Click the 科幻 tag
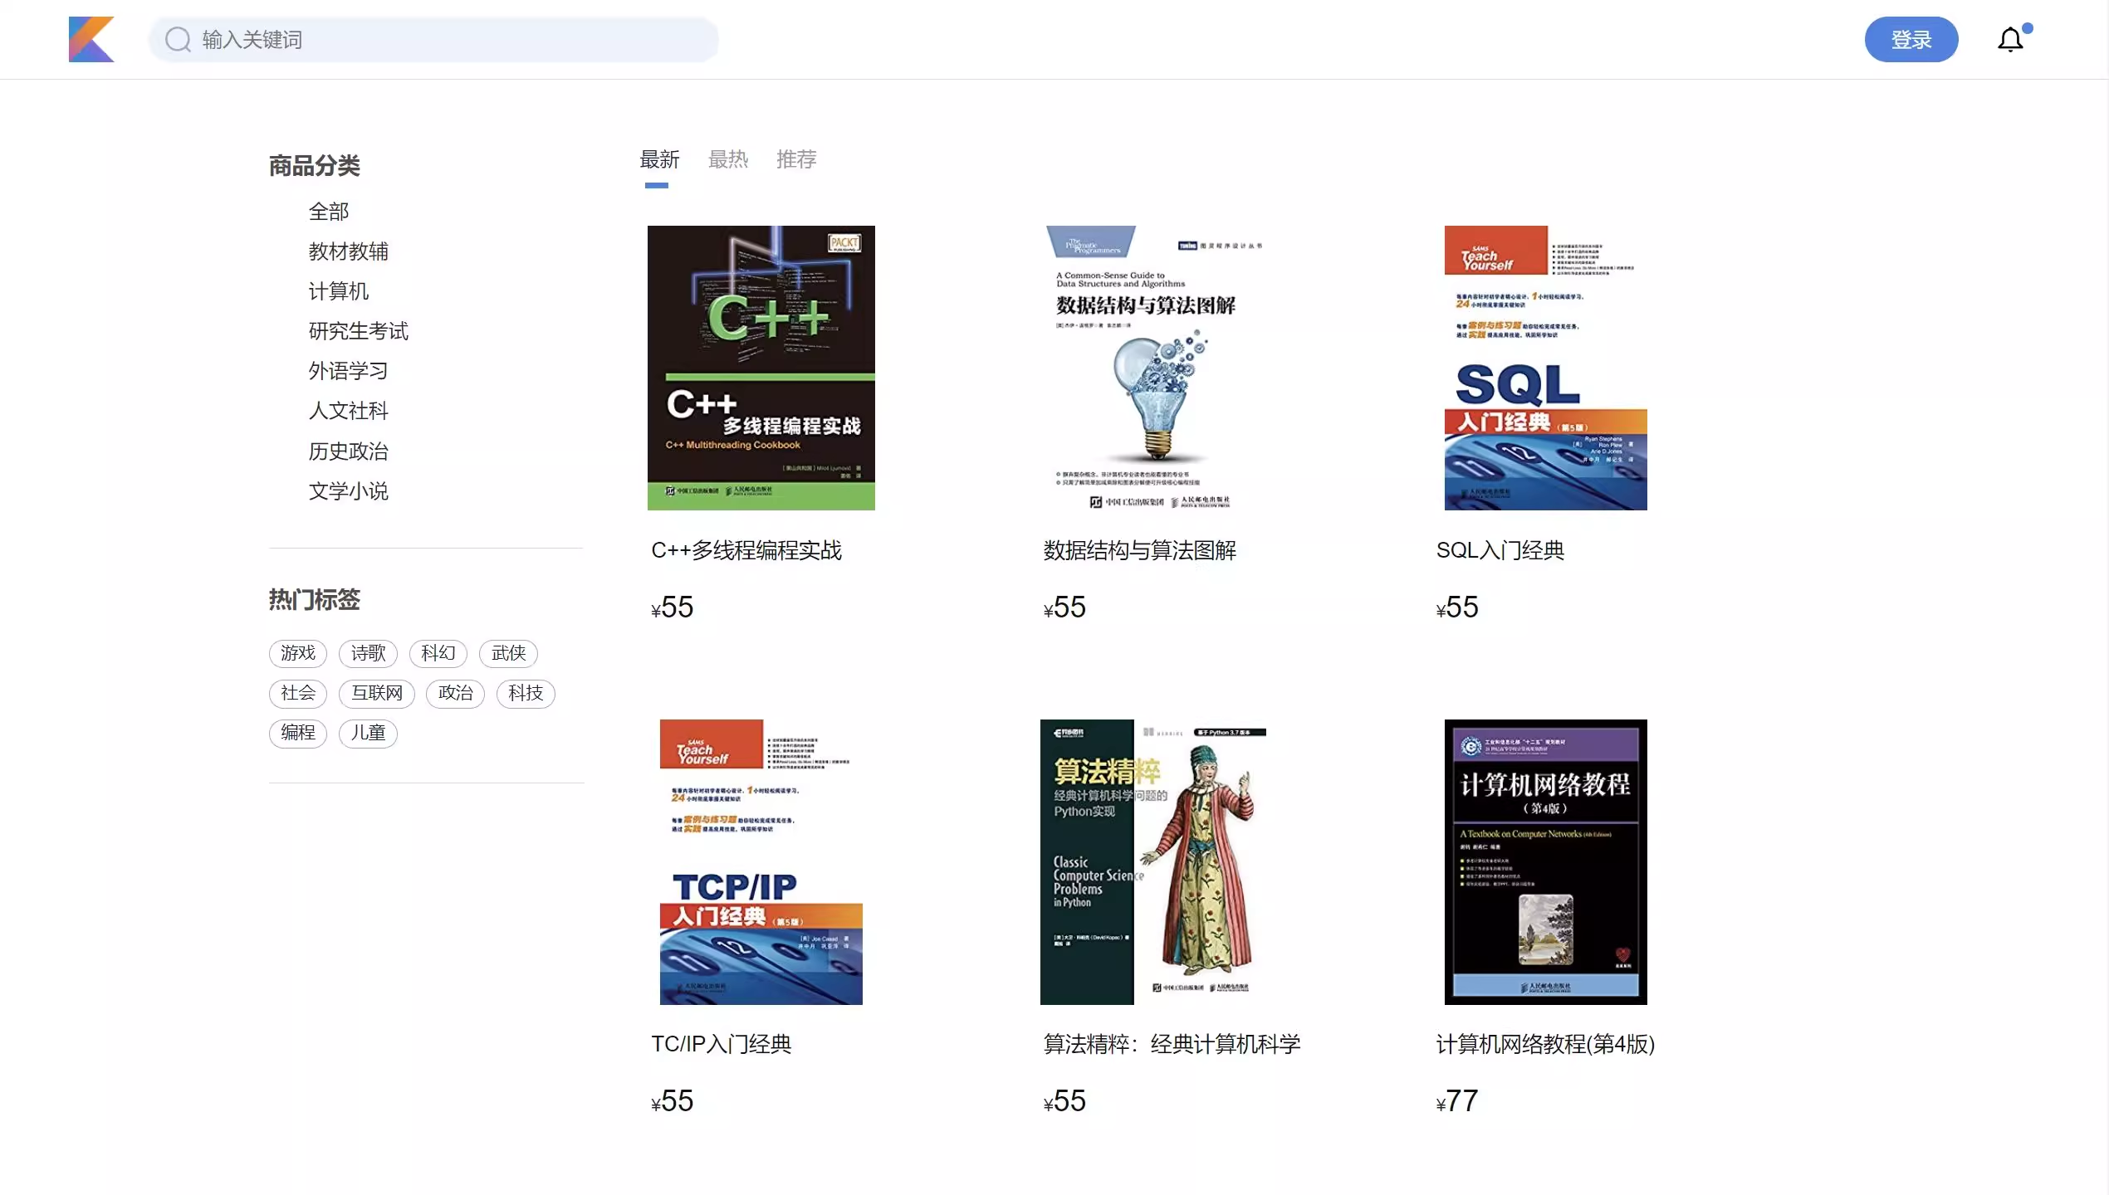 click(438, 653)
